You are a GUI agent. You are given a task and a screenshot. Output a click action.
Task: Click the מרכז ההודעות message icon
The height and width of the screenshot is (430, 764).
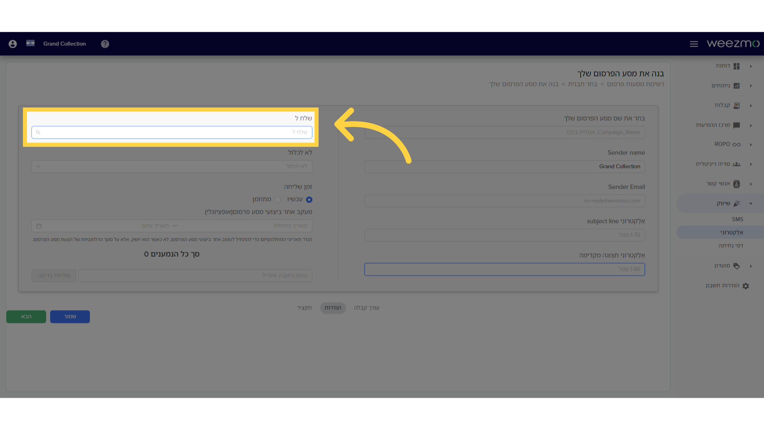coord(737,125)
